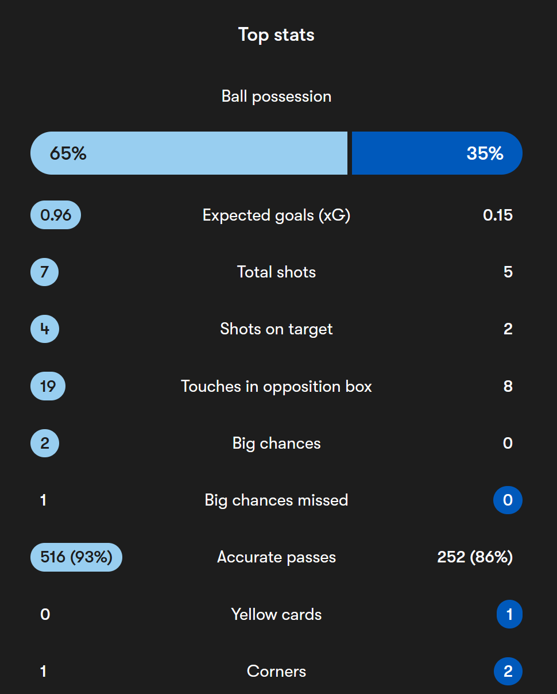557x694 pixels.
Task: Select the Ball possession label
Action: click(x=276, y=96)
